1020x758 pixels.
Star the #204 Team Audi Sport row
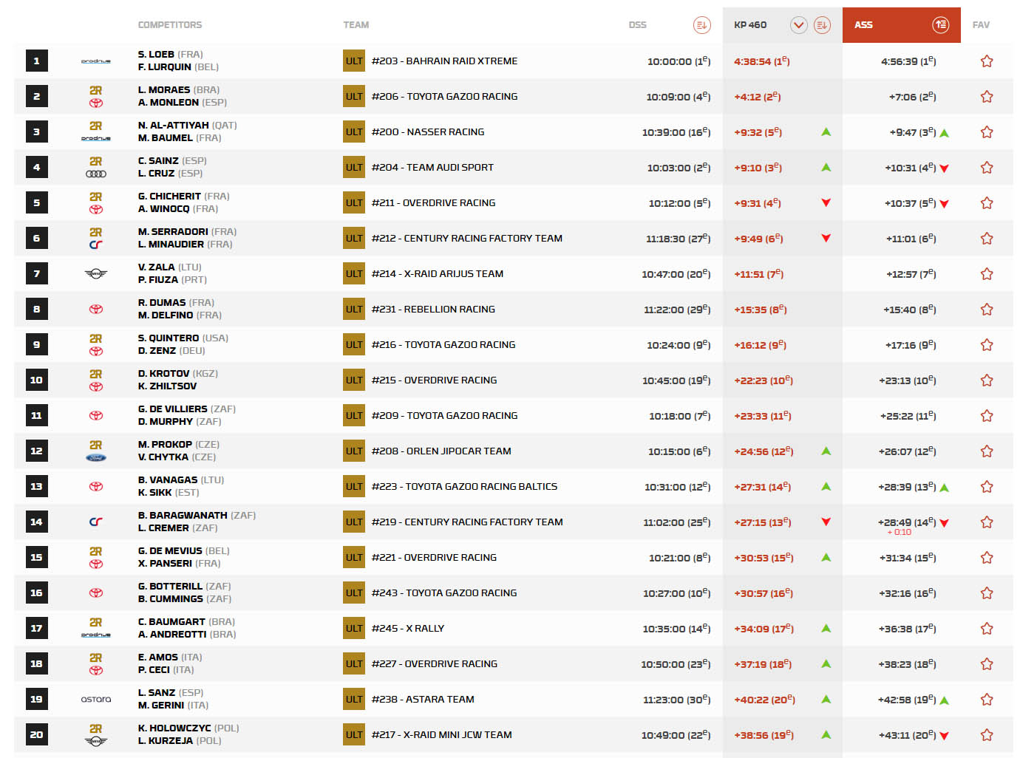986,168
